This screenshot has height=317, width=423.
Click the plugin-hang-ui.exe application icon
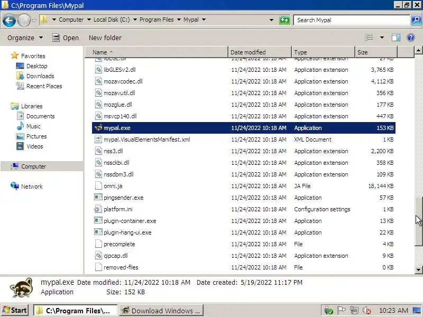point(98,232)
